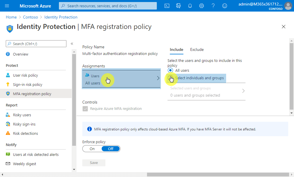Toggle Require Azure MFA registration checkbox
Image resolution: width=294 pixels, height=177 pixels.
(85, 109)
